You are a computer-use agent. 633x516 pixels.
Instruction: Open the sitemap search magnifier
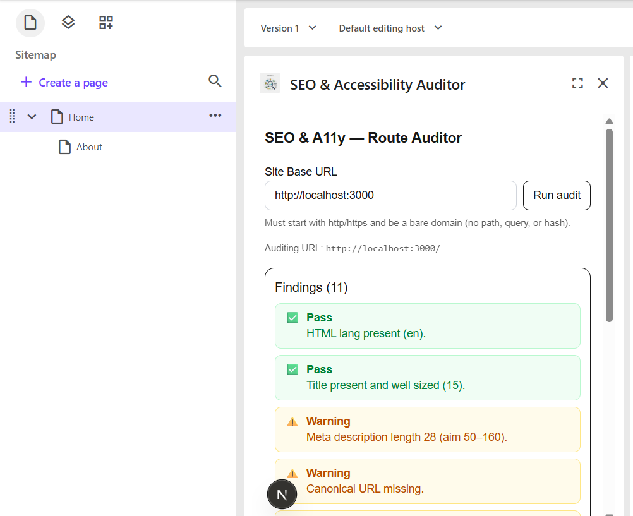(215, 81)
